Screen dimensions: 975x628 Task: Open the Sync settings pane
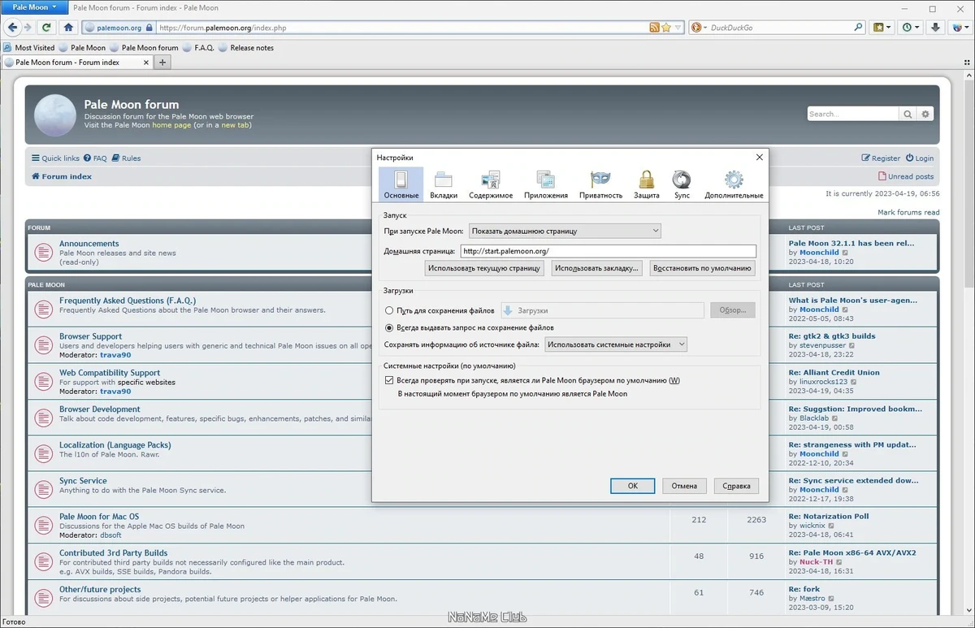point(682,184)
